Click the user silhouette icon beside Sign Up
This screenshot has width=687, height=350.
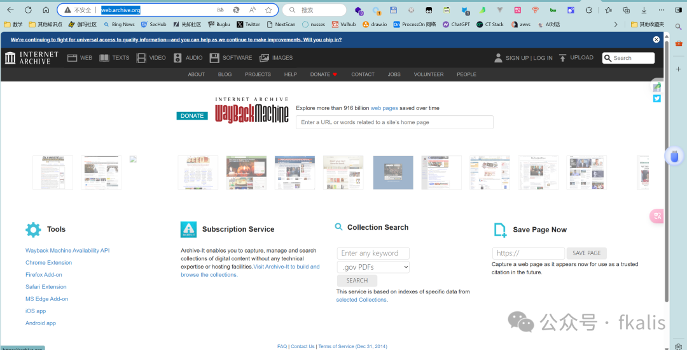[498, 58]
